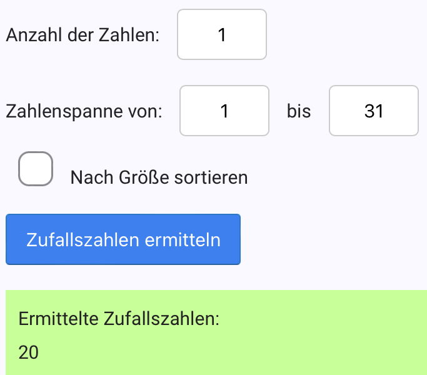Click the Zufallszahlen ermitteln button
Image resolution: width=427 pixels, height=375 pixels.
click(x=123, y=240)
